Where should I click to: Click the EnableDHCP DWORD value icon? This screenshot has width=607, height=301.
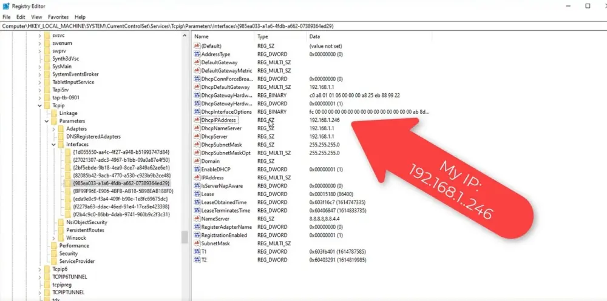[x=197, y=169]
